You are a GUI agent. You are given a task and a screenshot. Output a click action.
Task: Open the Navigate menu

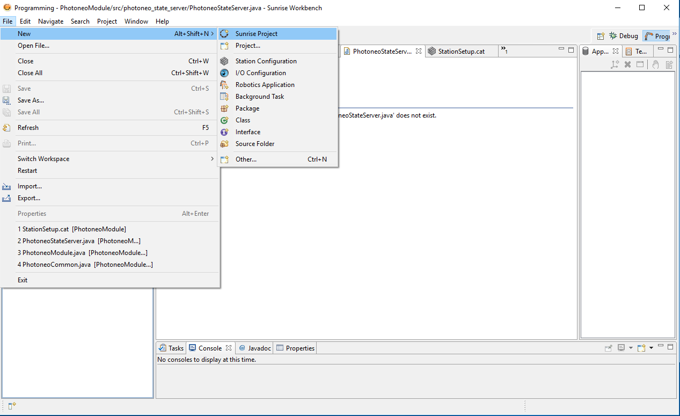pyautogui.click(x=51, y=21)
